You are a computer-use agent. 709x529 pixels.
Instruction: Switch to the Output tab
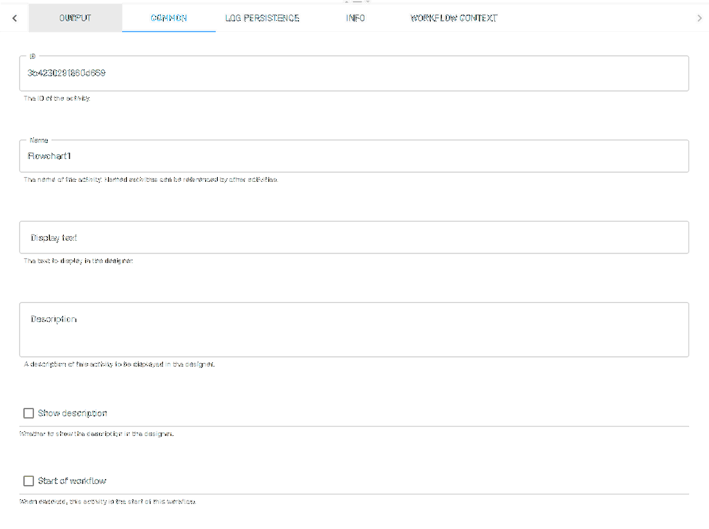75,18
